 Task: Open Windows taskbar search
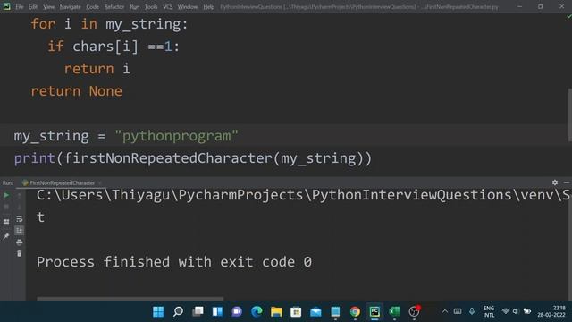pyautogui.click(x=178, y=311)
